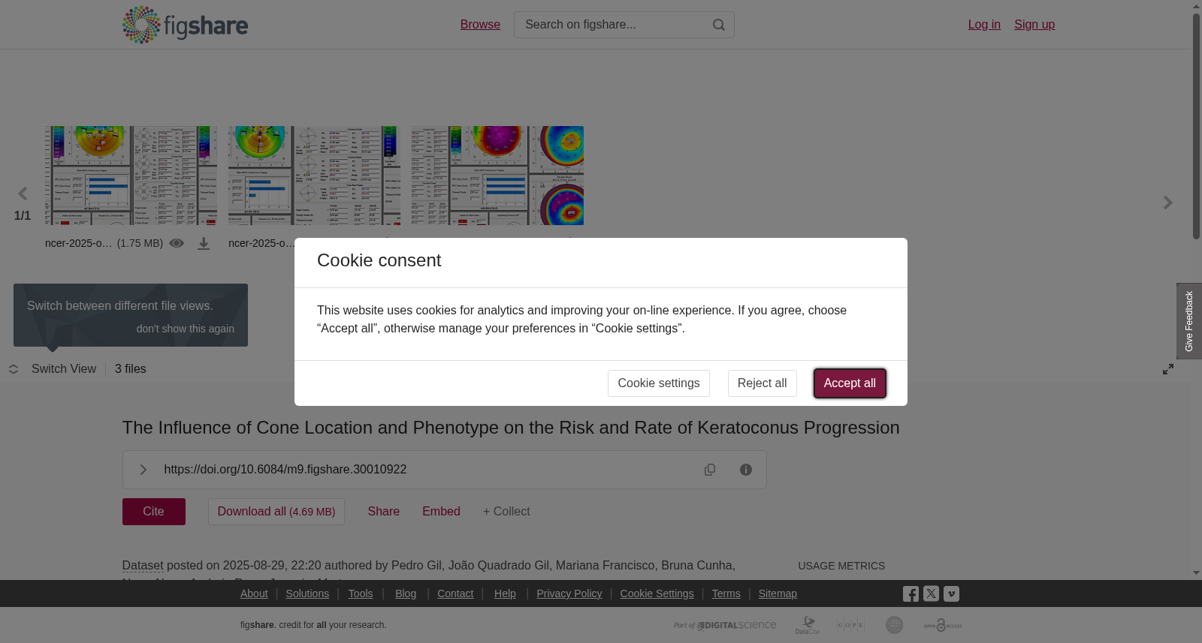Go to previous file with left arrow
This screenshot has width=1202, height=643.
tap(23, 194)
